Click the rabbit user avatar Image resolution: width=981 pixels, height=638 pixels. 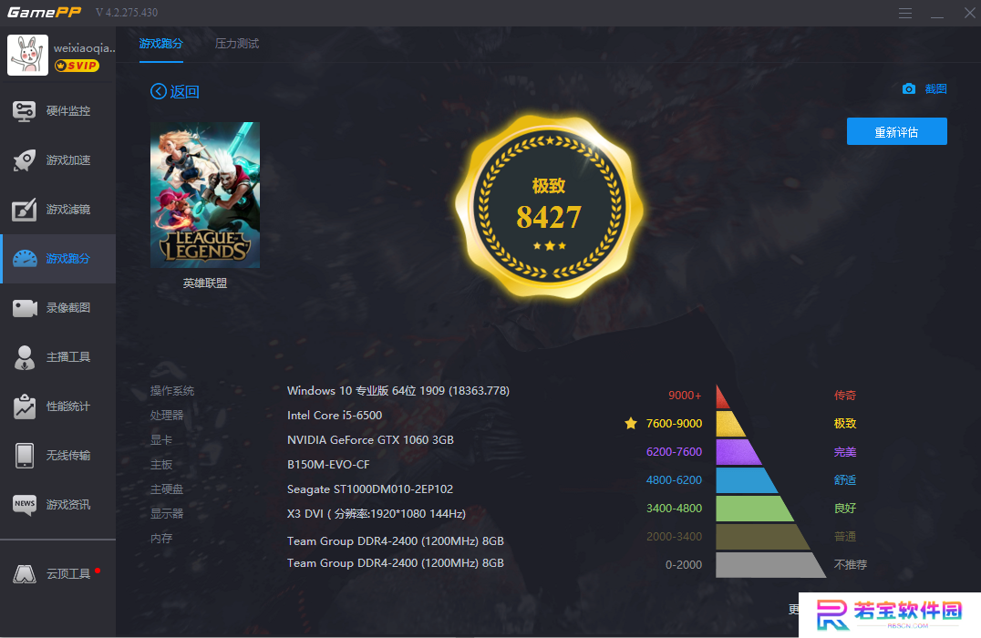pyautogui.click(x=27, y=55)
